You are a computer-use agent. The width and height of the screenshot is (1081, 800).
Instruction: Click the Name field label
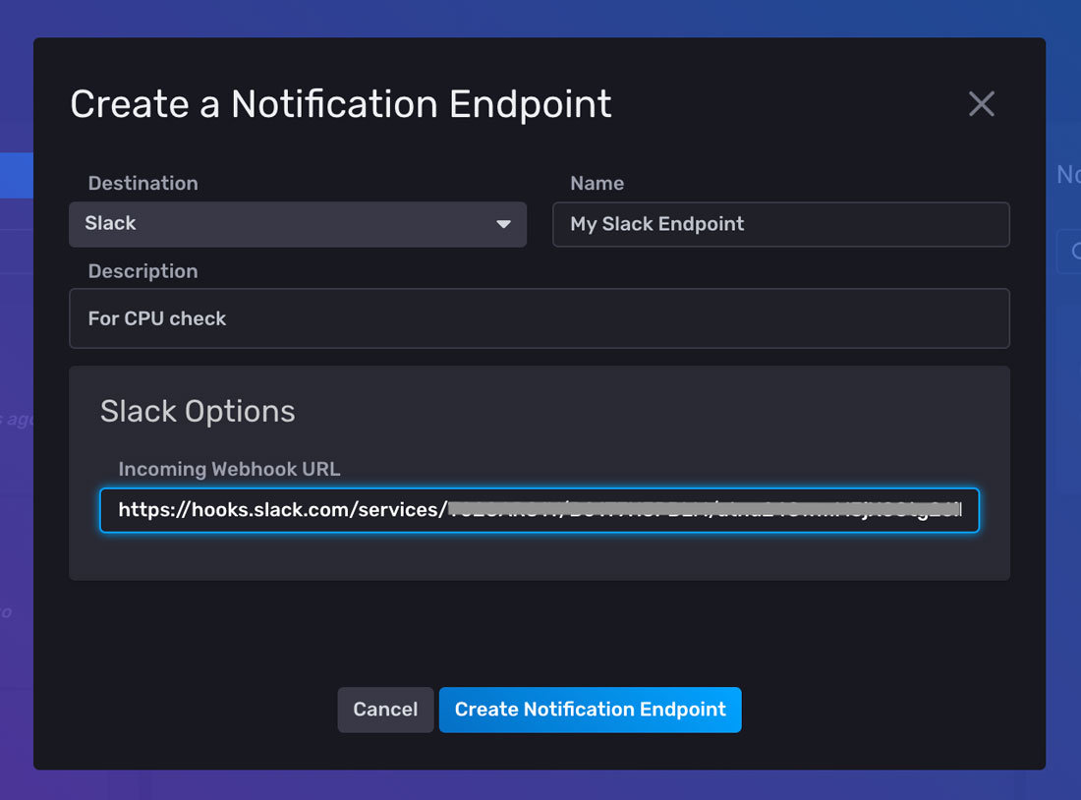597,184
